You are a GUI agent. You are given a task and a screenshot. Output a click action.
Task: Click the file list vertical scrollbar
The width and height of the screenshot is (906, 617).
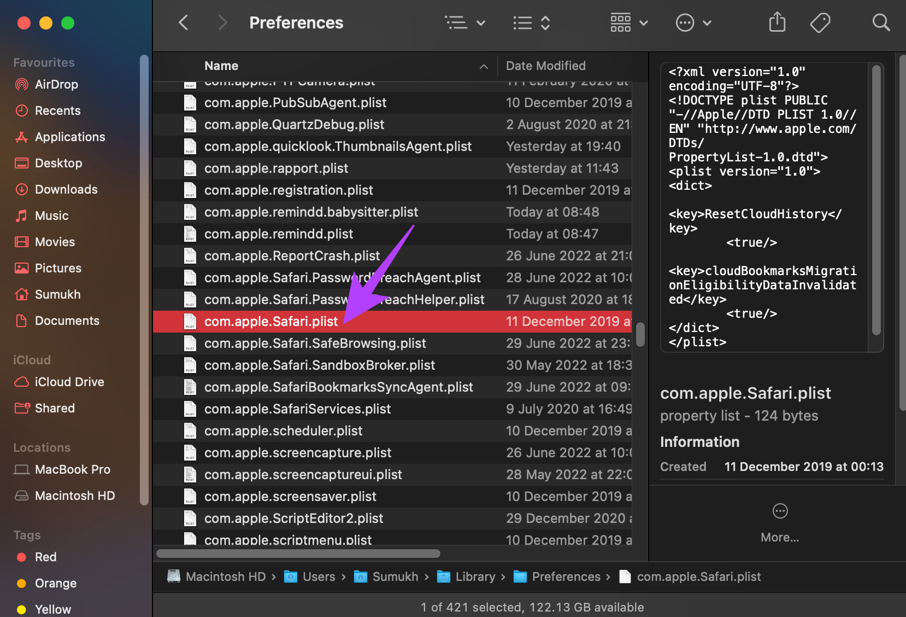click(x=640, y=334)
